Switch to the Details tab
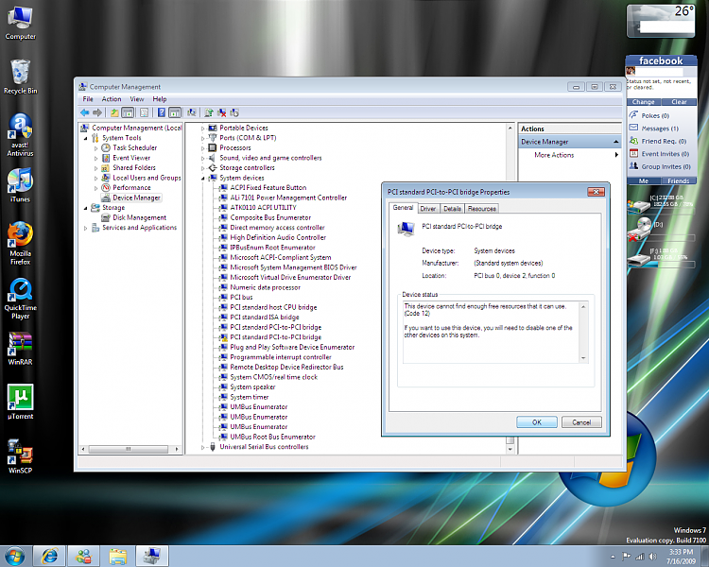This screenshot has width=709, height=567. [452, 209]
